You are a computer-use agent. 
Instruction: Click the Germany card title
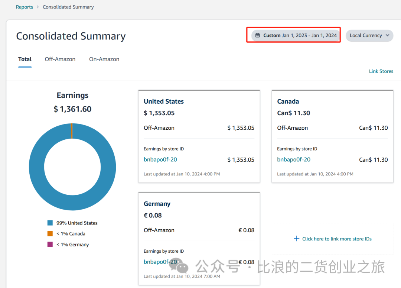(x=157, y=204)
